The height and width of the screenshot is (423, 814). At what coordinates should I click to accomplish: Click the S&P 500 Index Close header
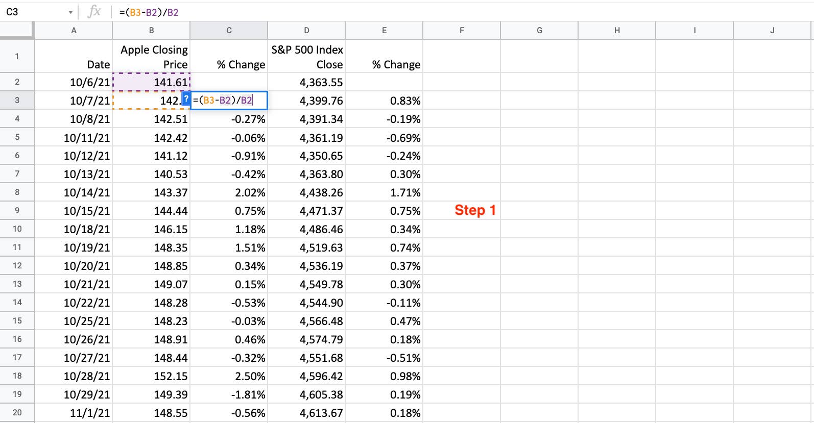pyautogui.click(x=306, y=56)
